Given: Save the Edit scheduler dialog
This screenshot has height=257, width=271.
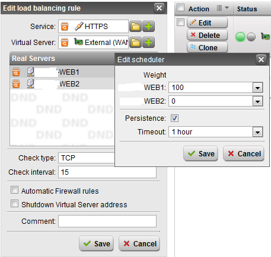Looking at the screenshot, I should click(200, 153).
